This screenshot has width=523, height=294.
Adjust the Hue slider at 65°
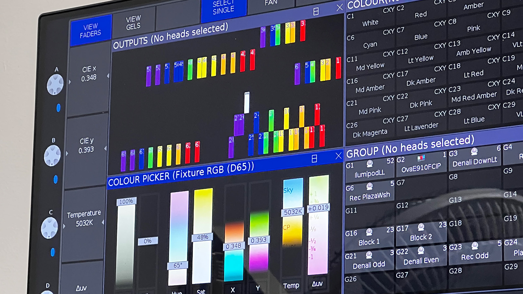click(x=177, y=265)
